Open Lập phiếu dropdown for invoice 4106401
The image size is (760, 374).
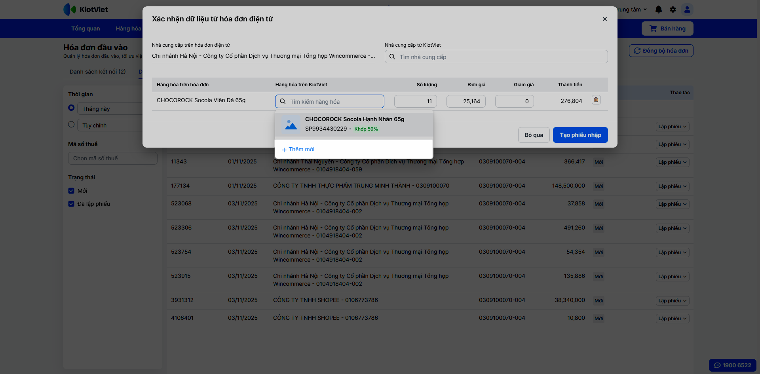click(673, 319)
